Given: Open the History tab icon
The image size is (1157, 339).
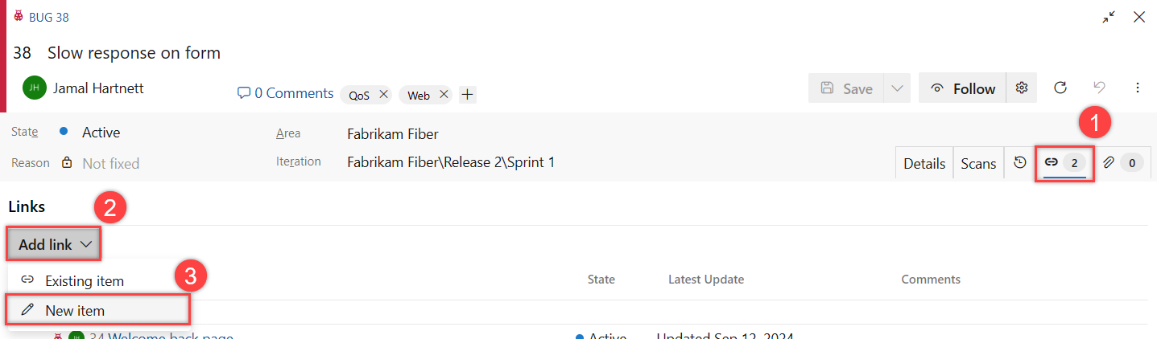Looking at the screenshot, I should pos(1020,163).
